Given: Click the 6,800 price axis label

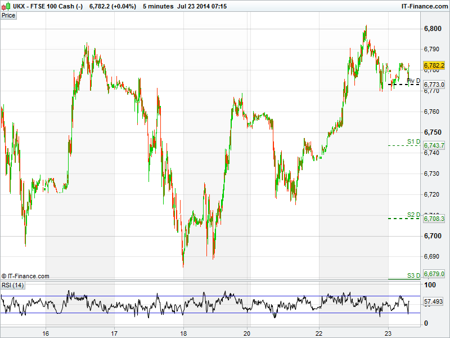Looking at the screenshot, I should (x=433, y=29).
